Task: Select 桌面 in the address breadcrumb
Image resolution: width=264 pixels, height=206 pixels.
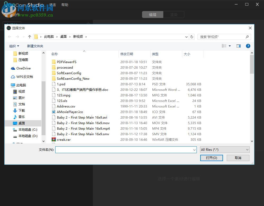Action: (63, 37)
